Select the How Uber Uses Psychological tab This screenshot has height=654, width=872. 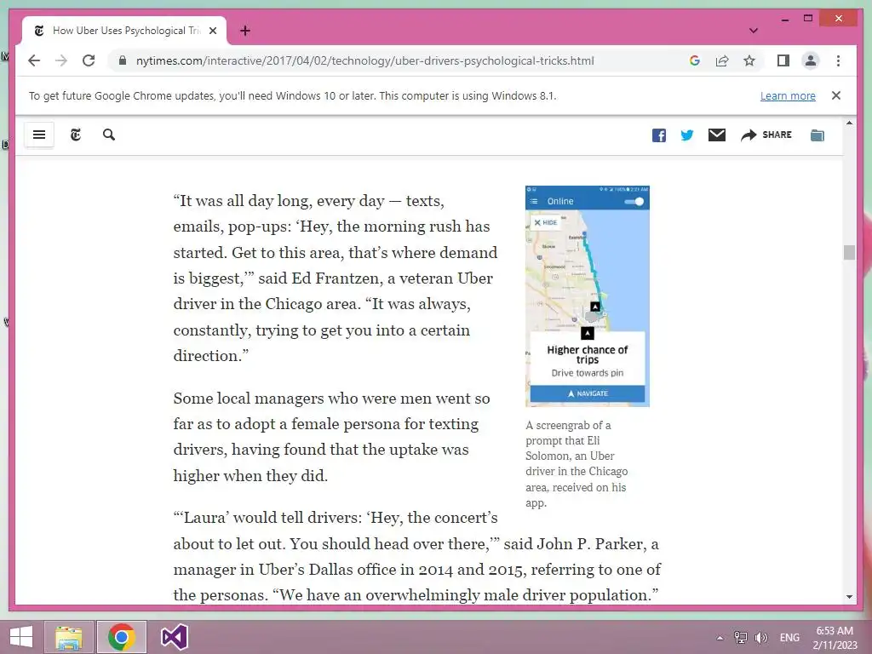pos(124,31)
